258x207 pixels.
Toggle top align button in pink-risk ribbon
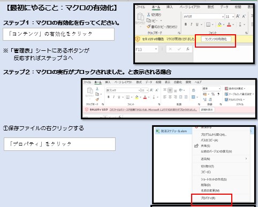click(165, 90)
